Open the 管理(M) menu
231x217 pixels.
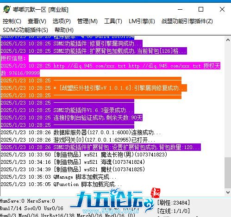87,21
